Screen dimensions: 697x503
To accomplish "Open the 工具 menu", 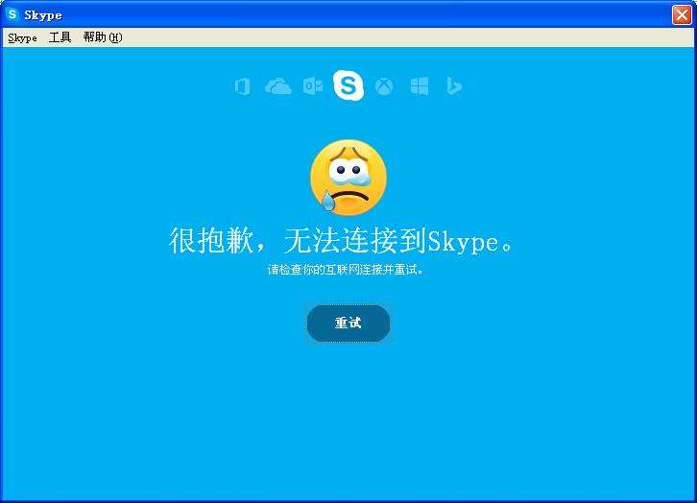I will [60, 37].
